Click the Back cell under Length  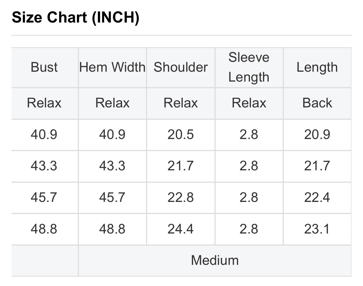[x=317, y=103]
